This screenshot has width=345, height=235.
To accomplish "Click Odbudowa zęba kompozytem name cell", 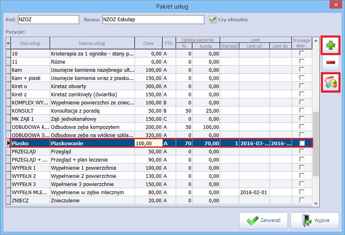I will (x=93, y=127).
